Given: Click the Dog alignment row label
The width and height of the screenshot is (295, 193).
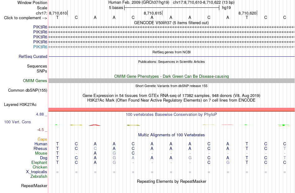Looking at the screenshot, I should (x=43, y=158).
